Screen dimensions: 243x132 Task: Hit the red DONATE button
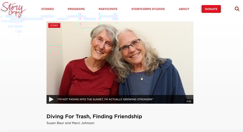click(211, 9)
